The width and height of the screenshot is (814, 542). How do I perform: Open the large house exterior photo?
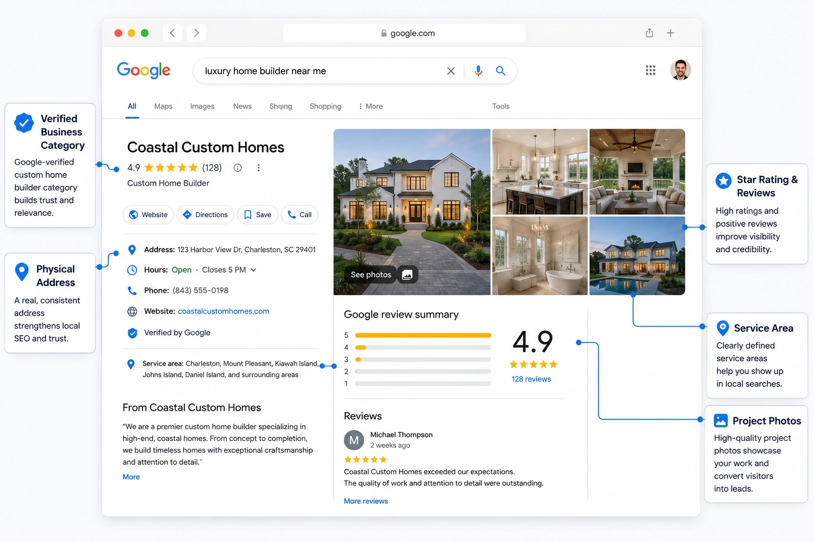[412, 212]
